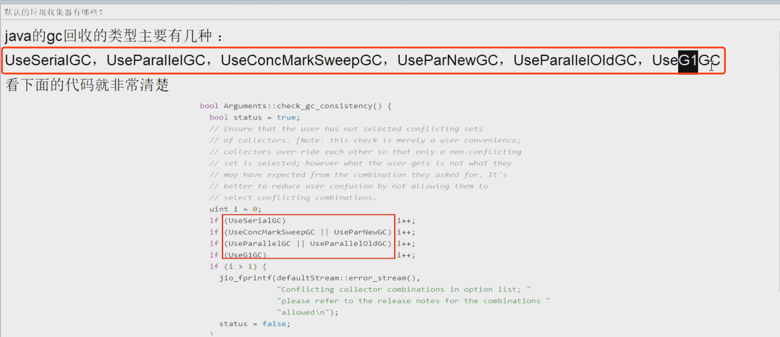
Task: Click comment "set is selected; however what the user"
Action: click(x=360, y=163)
